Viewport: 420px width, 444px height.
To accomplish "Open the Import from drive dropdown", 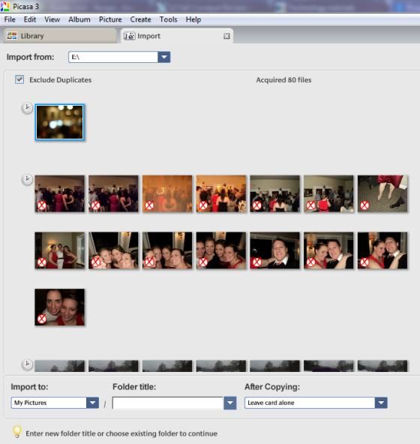I will 163,57.
